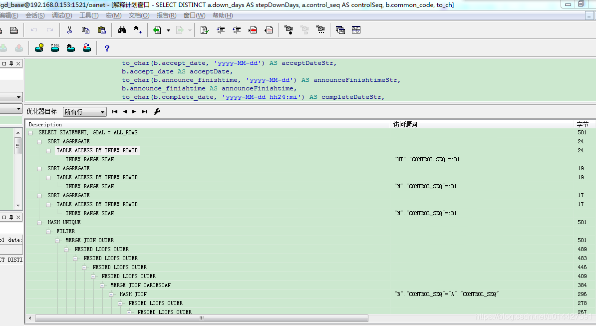The width and height of the screenshot is (596, 326).
Task: Open the 报告(R) menu
Action: (x=167, y=15)
